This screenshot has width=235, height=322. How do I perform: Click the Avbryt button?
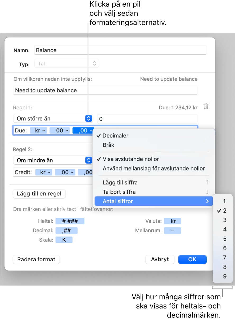coord(160,259)
